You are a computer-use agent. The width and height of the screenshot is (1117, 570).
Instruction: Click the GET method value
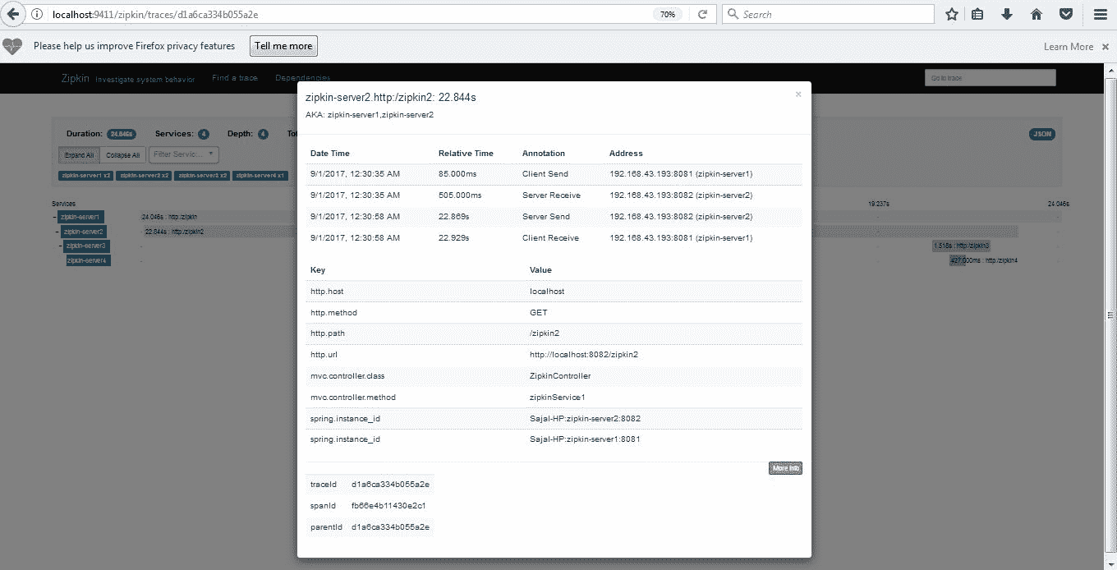538,313
